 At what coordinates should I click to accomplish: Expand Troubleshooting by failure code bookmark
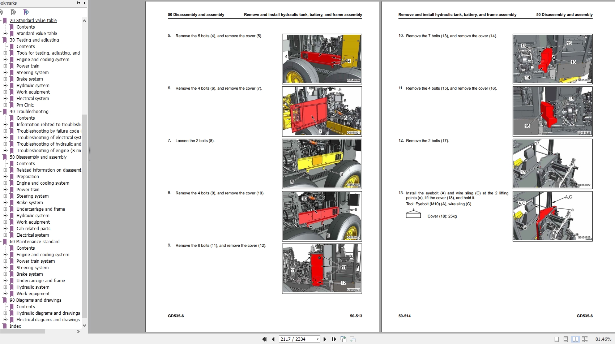coord(5,131)
